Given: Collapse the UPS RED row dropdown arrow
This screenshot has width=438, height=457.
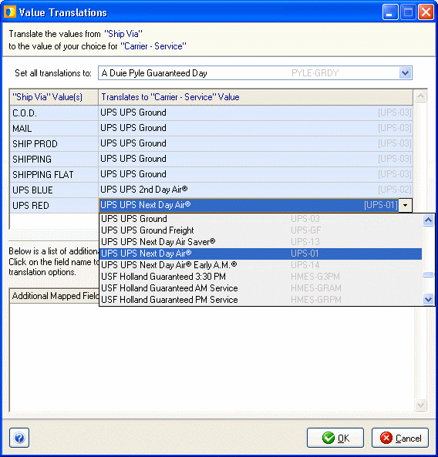Looking at the screenshot, I should (405, 205).
